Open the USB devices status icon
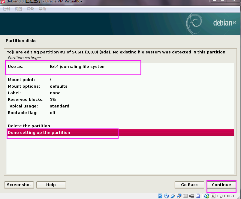The width and height of the screenshot is (241, 199). click(173, 196)
